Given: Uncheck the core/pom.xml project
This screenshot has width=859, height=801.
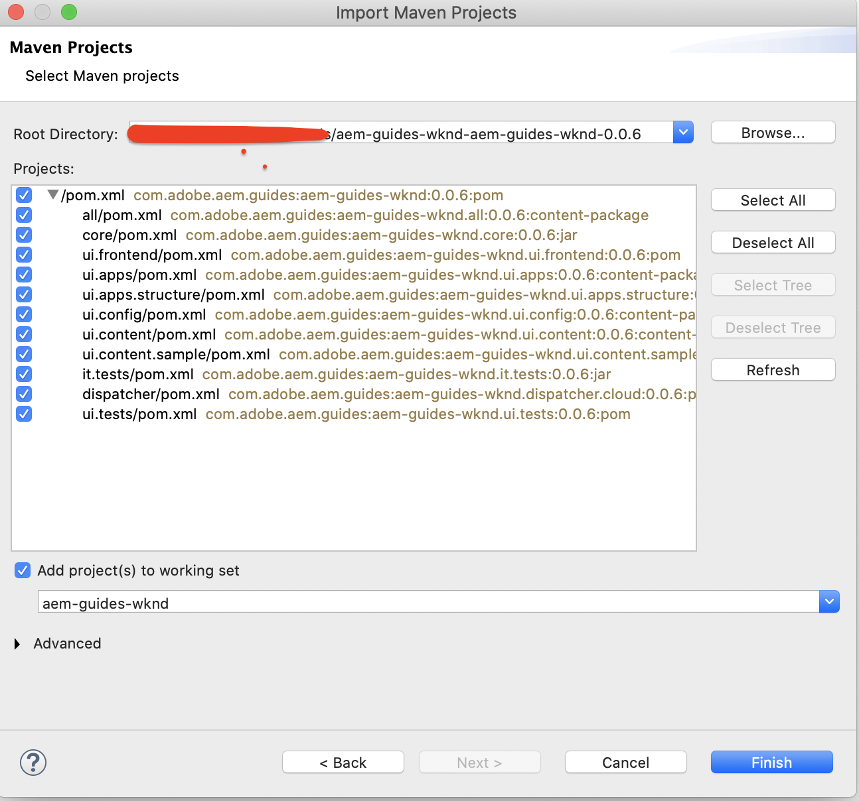Looking at the screenshot, I should tap(23, 235).
